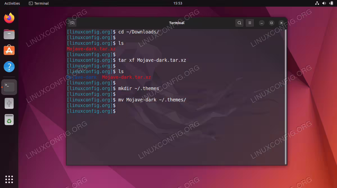Open Files manager from the dock
Screen dimensions: 337x188
[9, 34]
